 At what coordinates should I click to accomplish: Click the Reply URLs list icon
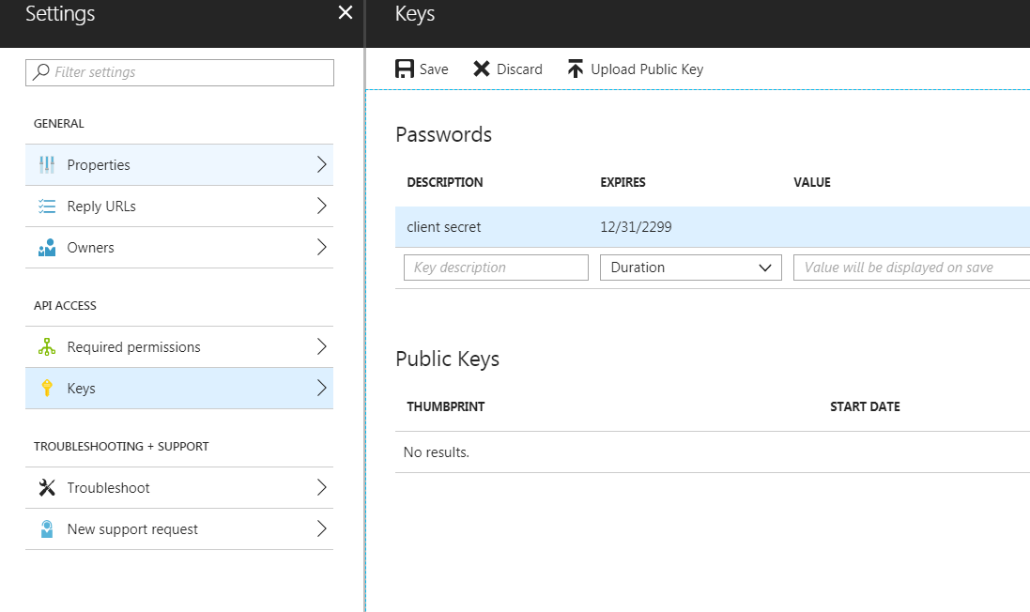tap(47, 206)
